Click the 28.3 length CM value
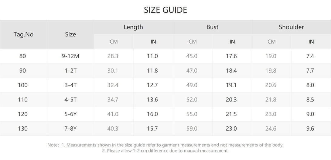Viewport: 331px width, 160px height. click(113, 56)
